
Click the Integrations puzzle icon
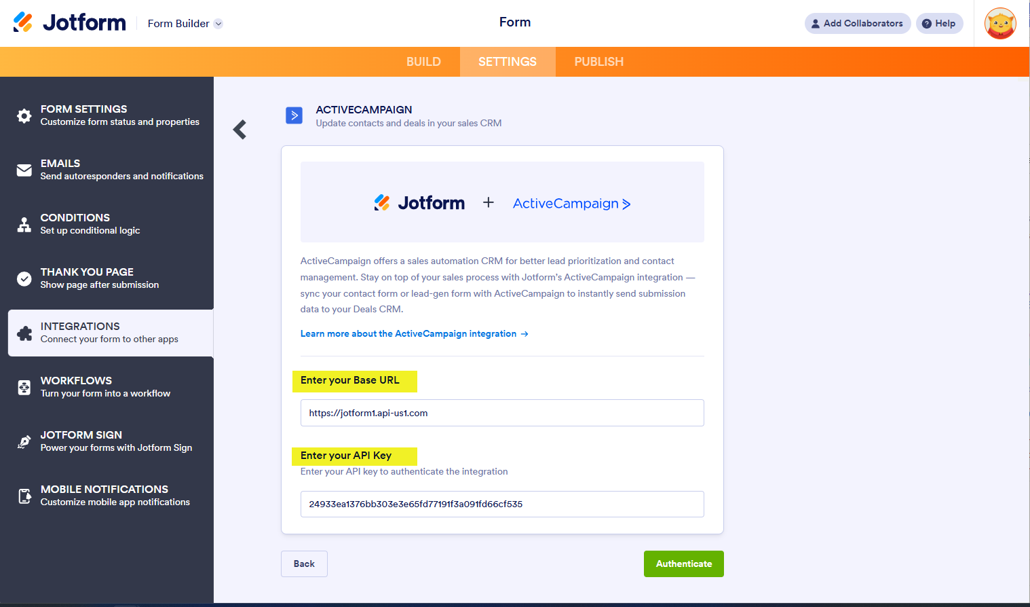pos(24,333)
